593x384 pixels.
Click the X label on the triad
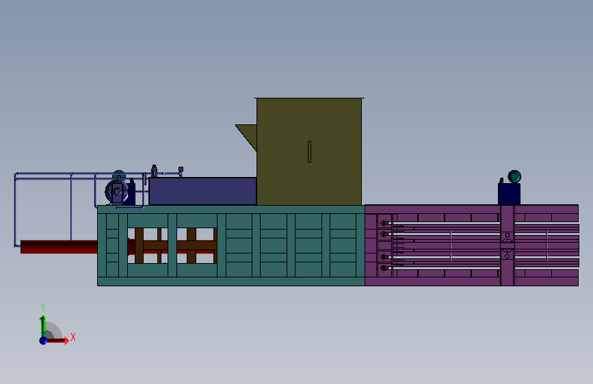click(x=73, y=337)
